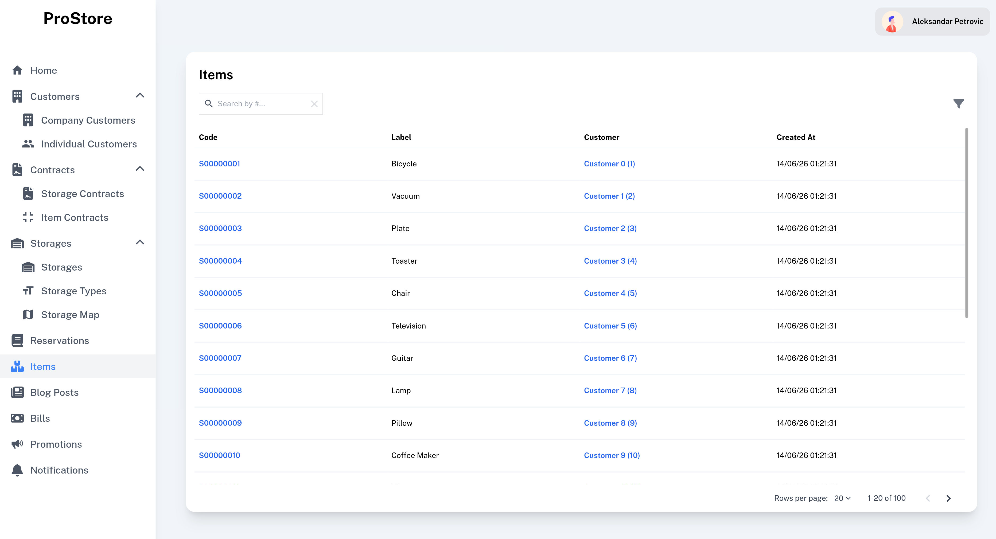Open item S00000001

(220, 163)
